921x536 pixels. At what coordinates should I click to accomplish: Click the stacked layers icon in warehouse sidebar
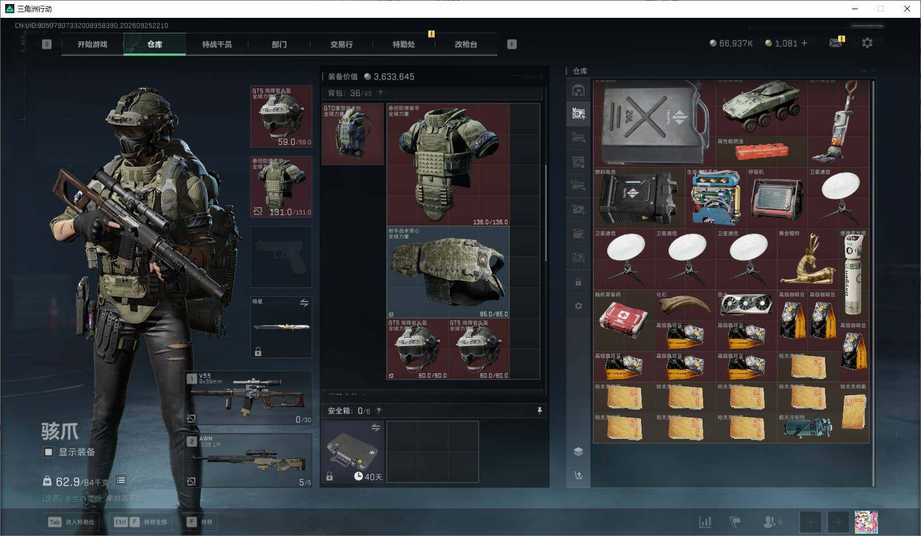(578, 451)
